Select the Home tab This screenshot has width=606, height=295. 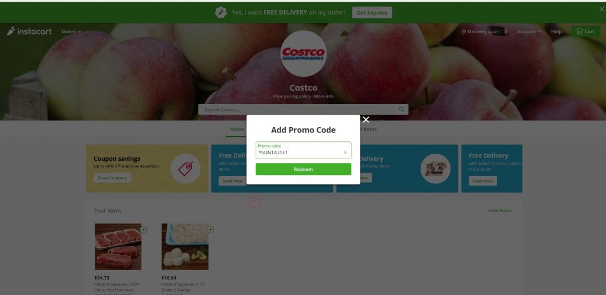tap(237, 129)
